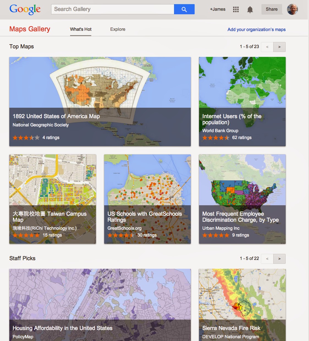Switch to the What's Hot tab
This screenshot has width=309, height=341.
click(81, 29)
